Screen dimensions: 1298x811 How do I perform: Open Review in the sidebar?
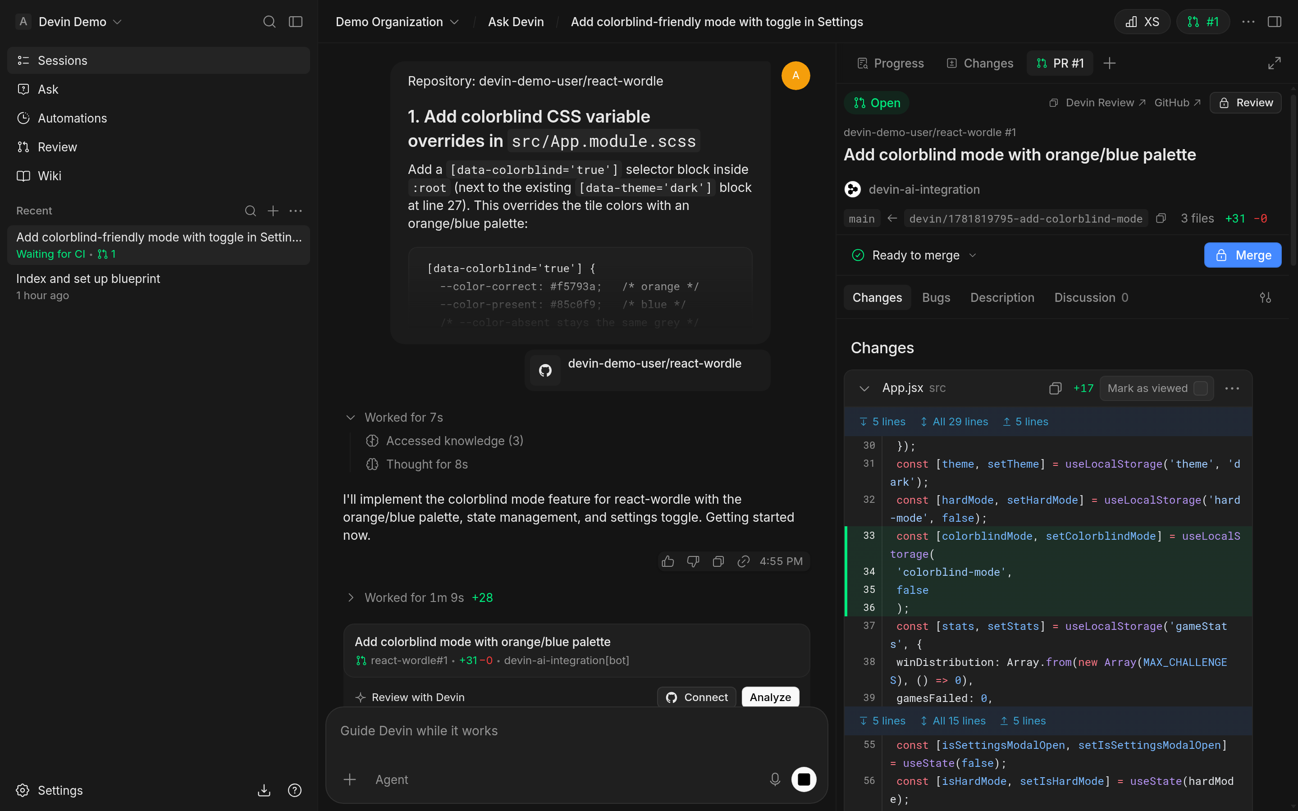[x=159, y=147]
